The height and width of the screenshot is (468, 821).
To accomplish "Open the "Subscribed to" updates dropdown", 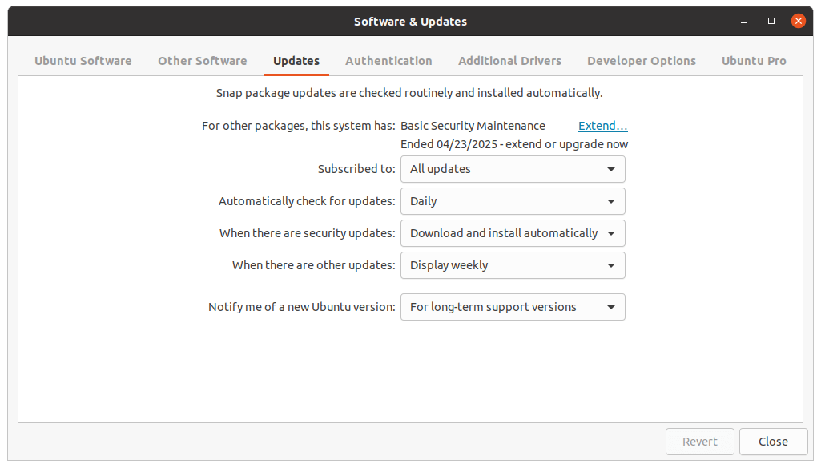I will click(513, 169).
